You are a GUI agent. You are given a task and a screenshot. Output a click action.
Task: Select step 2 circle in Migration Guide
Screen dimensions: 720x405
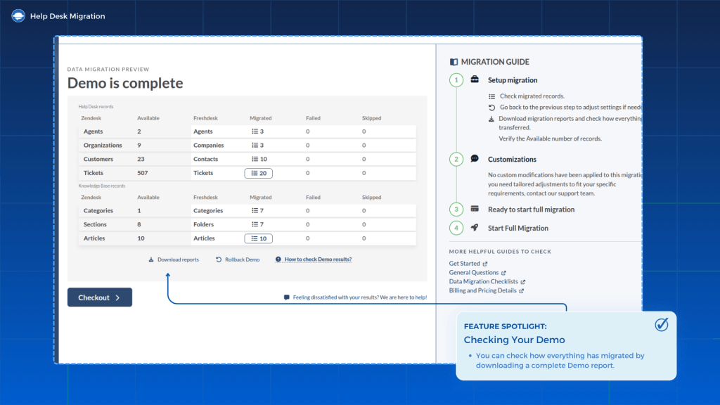click(456, 160)
